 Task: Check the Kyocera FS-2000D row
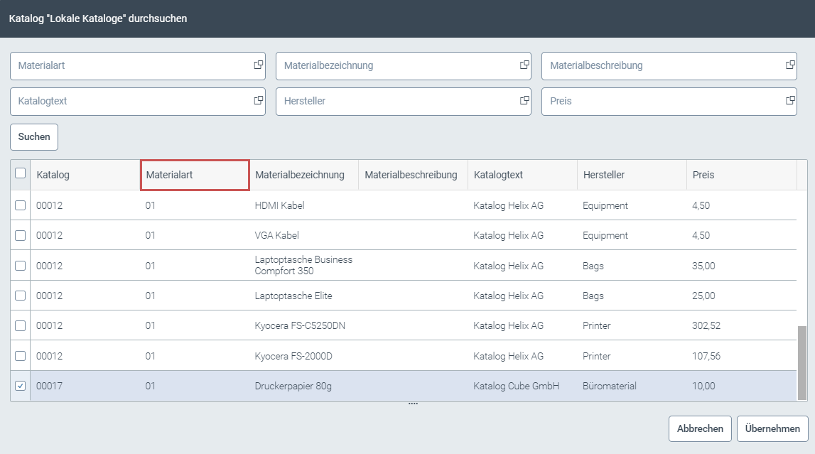tap(21, 356)
